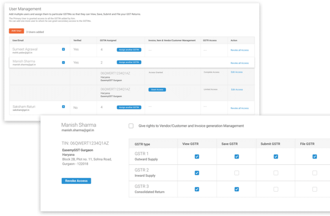Click Saksham Raturi's 'No' verified value
330x216 pixels.
point(75,108)
